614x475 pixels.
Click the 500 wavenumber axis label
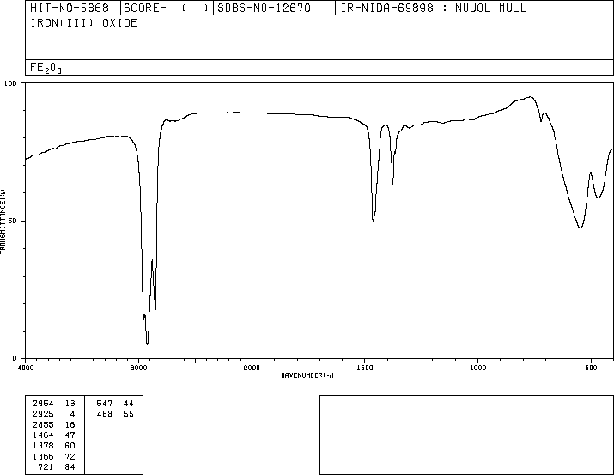(x=591, y=368)
